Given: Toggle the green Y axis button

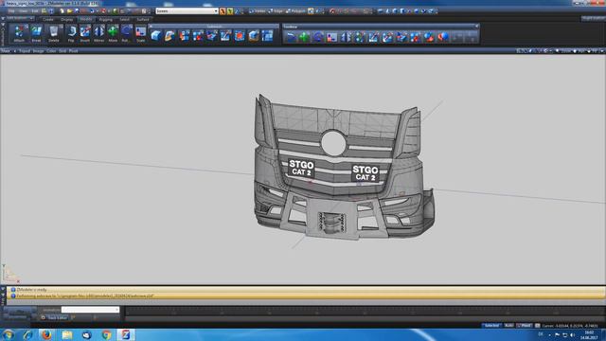Looking at the screenshot, I should coord(230,11).
